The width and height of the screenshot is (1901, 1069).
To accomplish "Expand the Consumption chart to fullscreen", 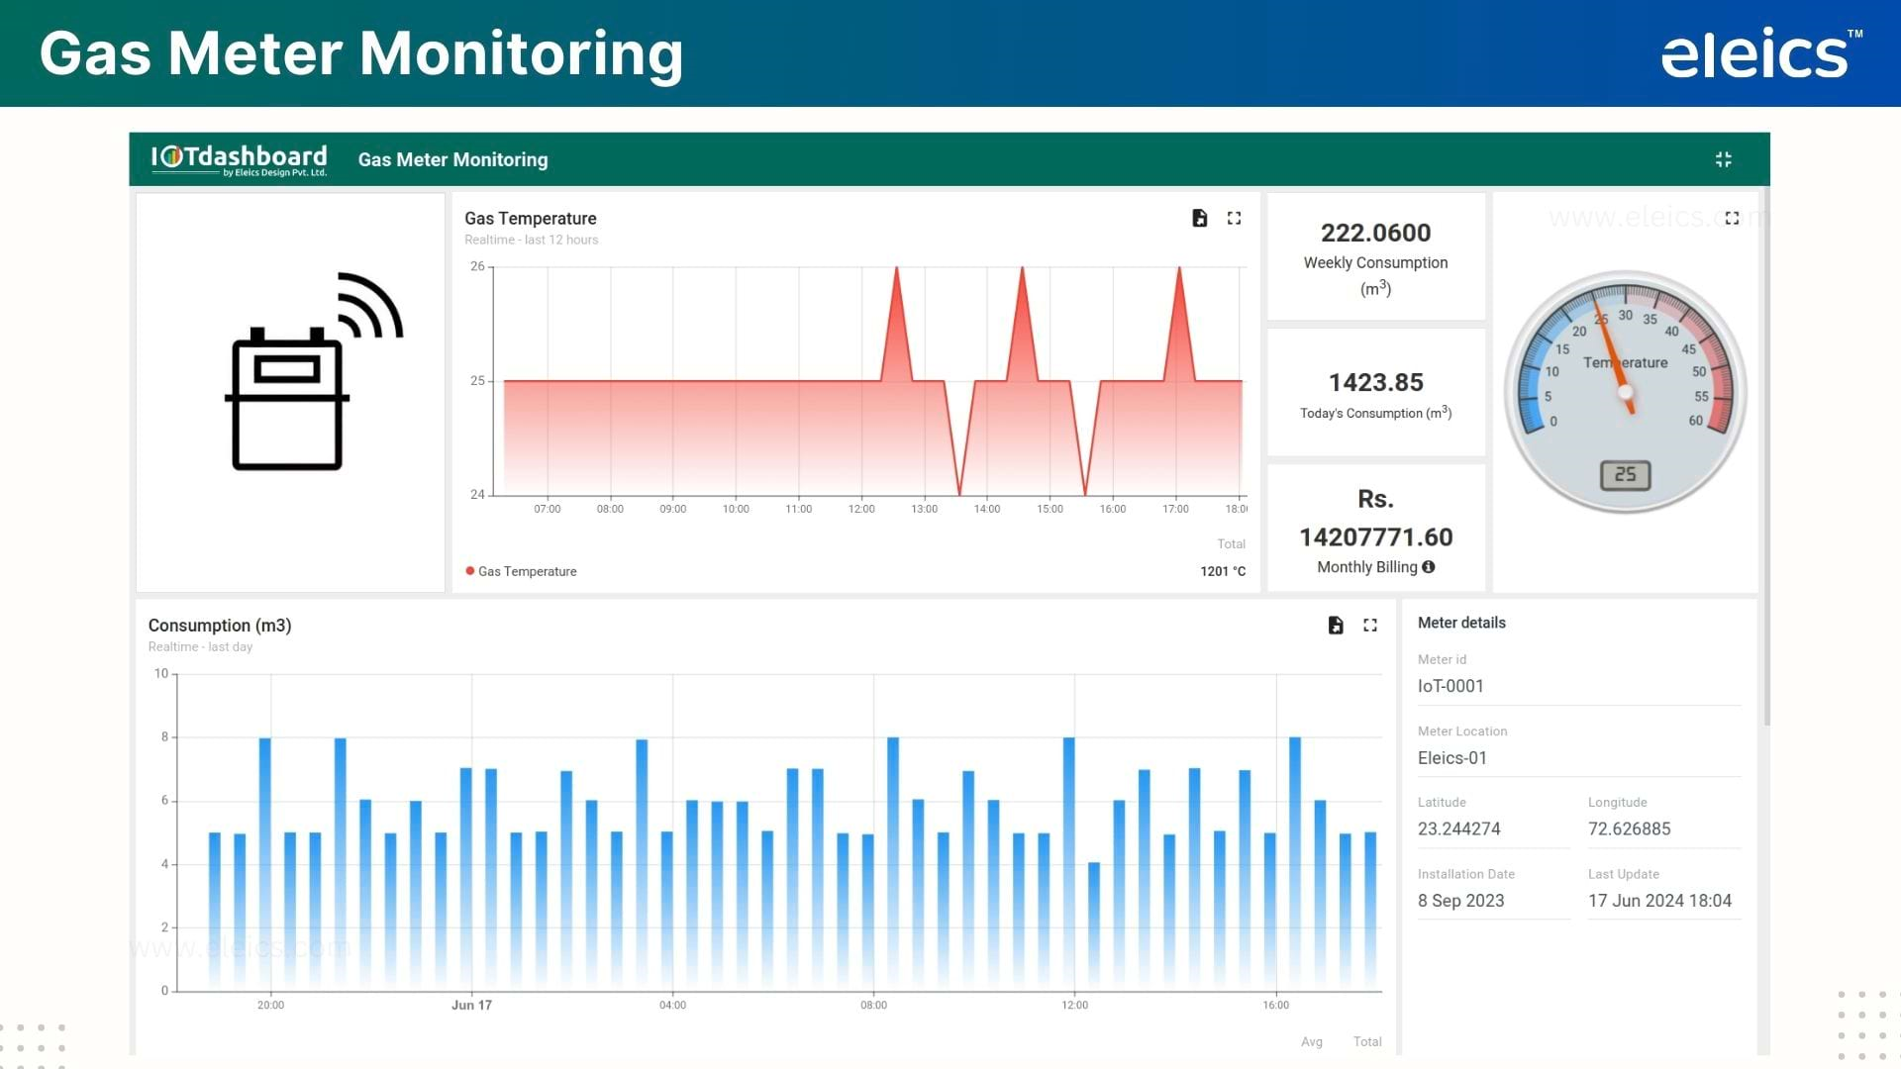I will 1370,626.
